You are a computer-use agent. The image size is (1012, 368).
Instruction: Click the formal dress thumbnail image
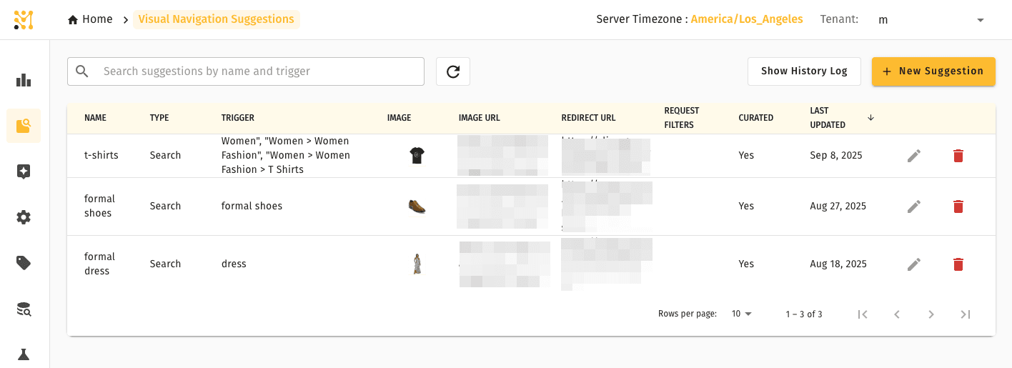[x=417, y=264]
